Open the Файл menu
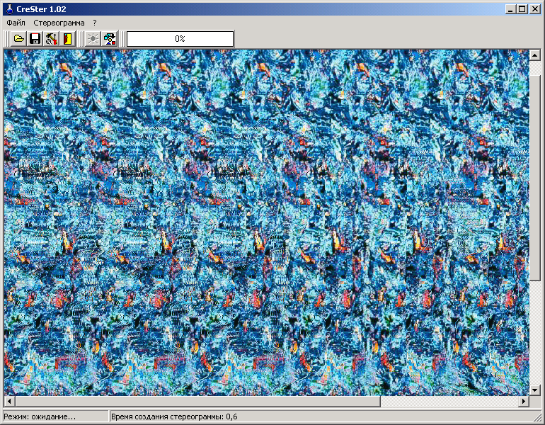Viewport: 545px width, 425px height. point(16,23)
